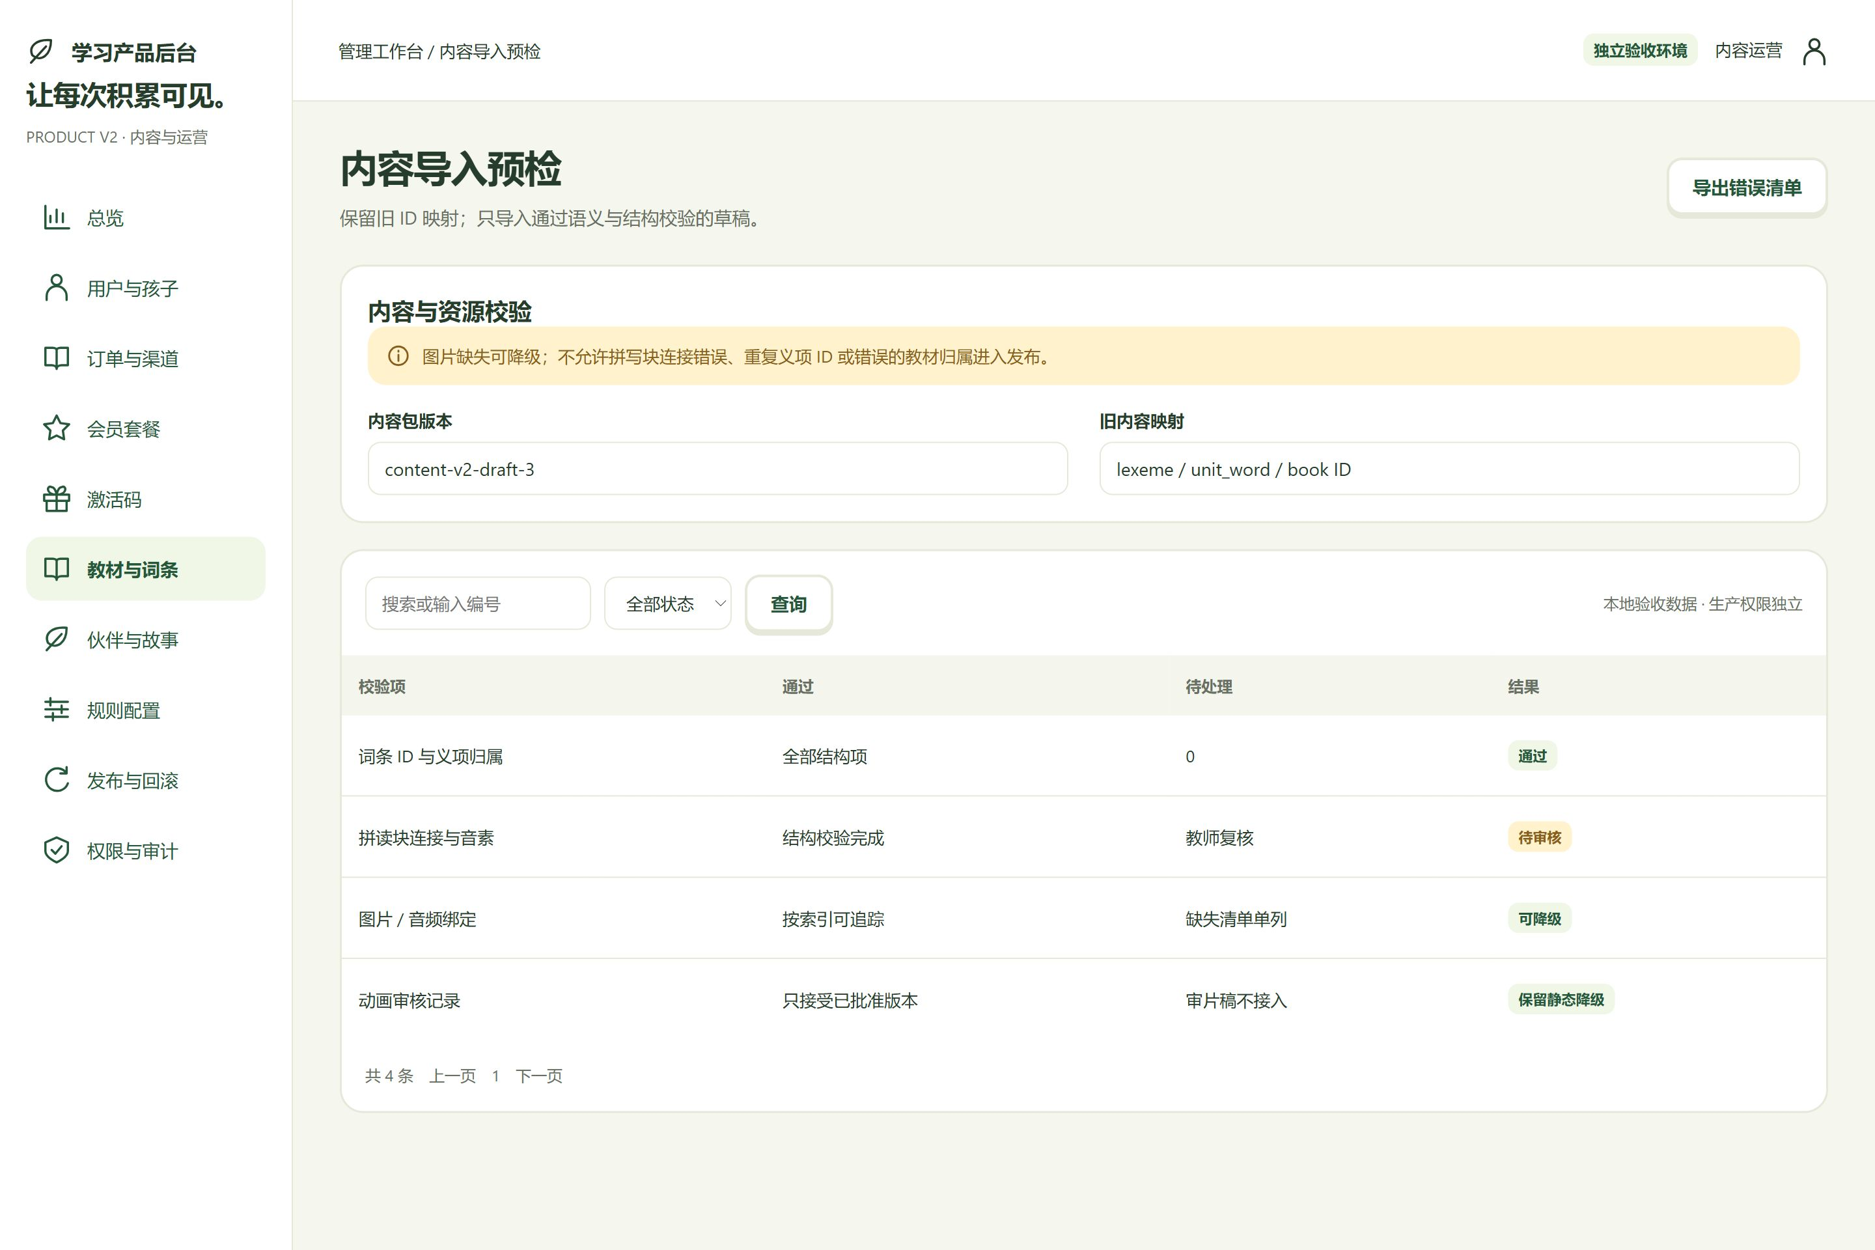Go to 用户与孩子 in the sidebar
The height and width of the screenshot is (1250, 1875).
pos(145,288)
